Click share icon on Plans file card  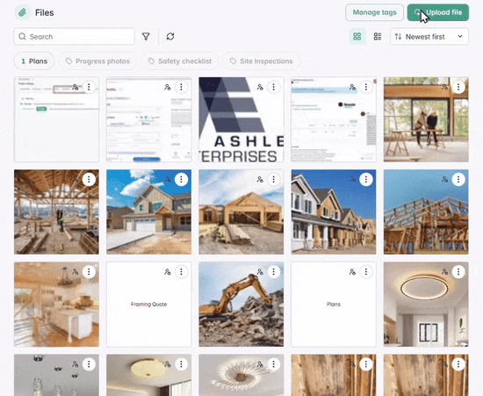point(352,272)
